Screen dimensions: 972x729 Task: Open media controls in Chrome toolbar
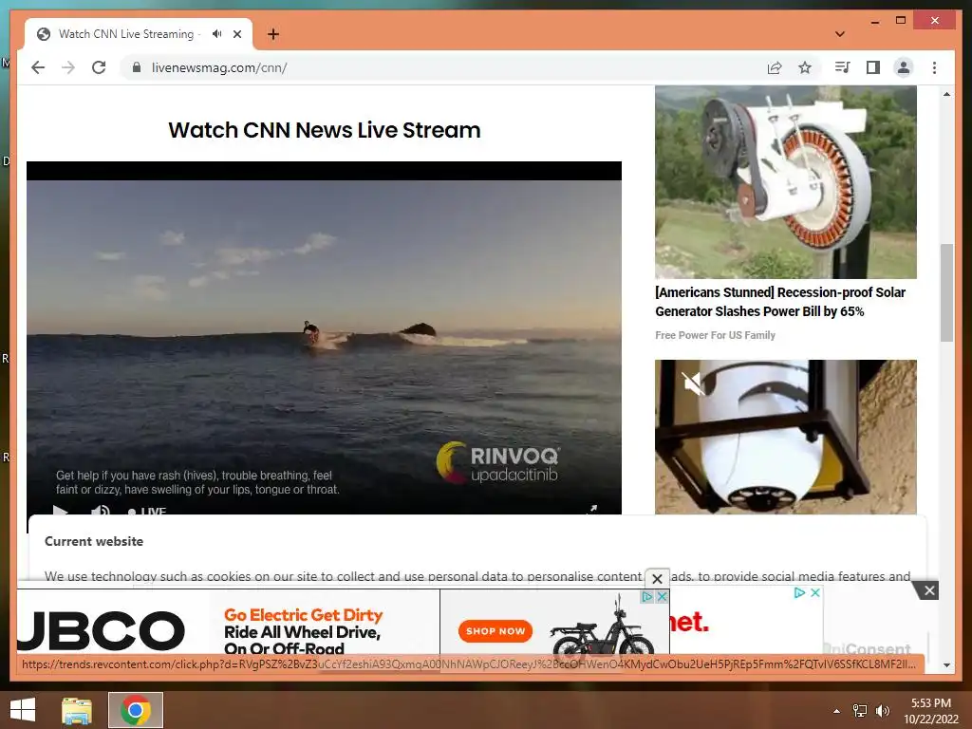tap(843, 67)
